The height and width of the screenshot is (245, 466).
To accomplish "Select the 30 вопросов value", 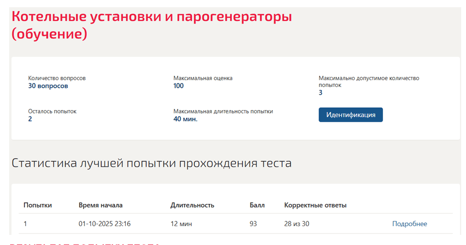I will point(48,86).
